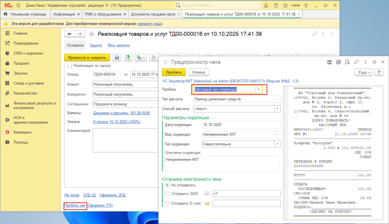Switch to the 'Документы продажи (все)' tab
The width and height of the screenshot is (389, 224).
click(153, 14)
